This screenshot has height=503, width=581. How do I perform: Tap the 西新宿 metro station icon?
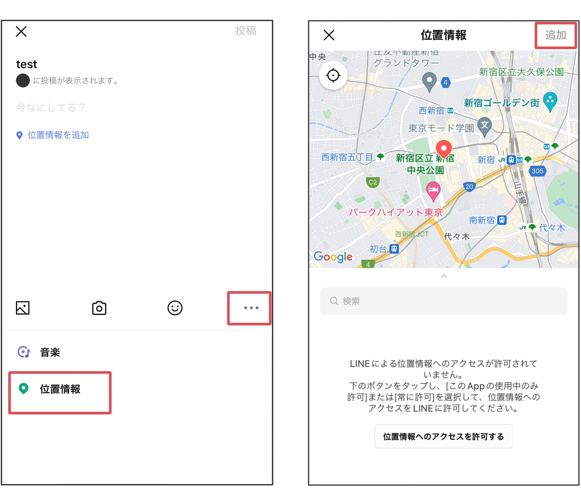tap(450, 111)
